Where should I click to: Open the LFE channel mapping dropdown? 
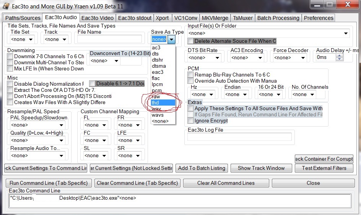click(138, 140)
